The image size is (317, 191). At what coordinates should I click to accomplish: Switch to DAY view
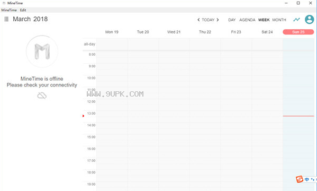232,20
